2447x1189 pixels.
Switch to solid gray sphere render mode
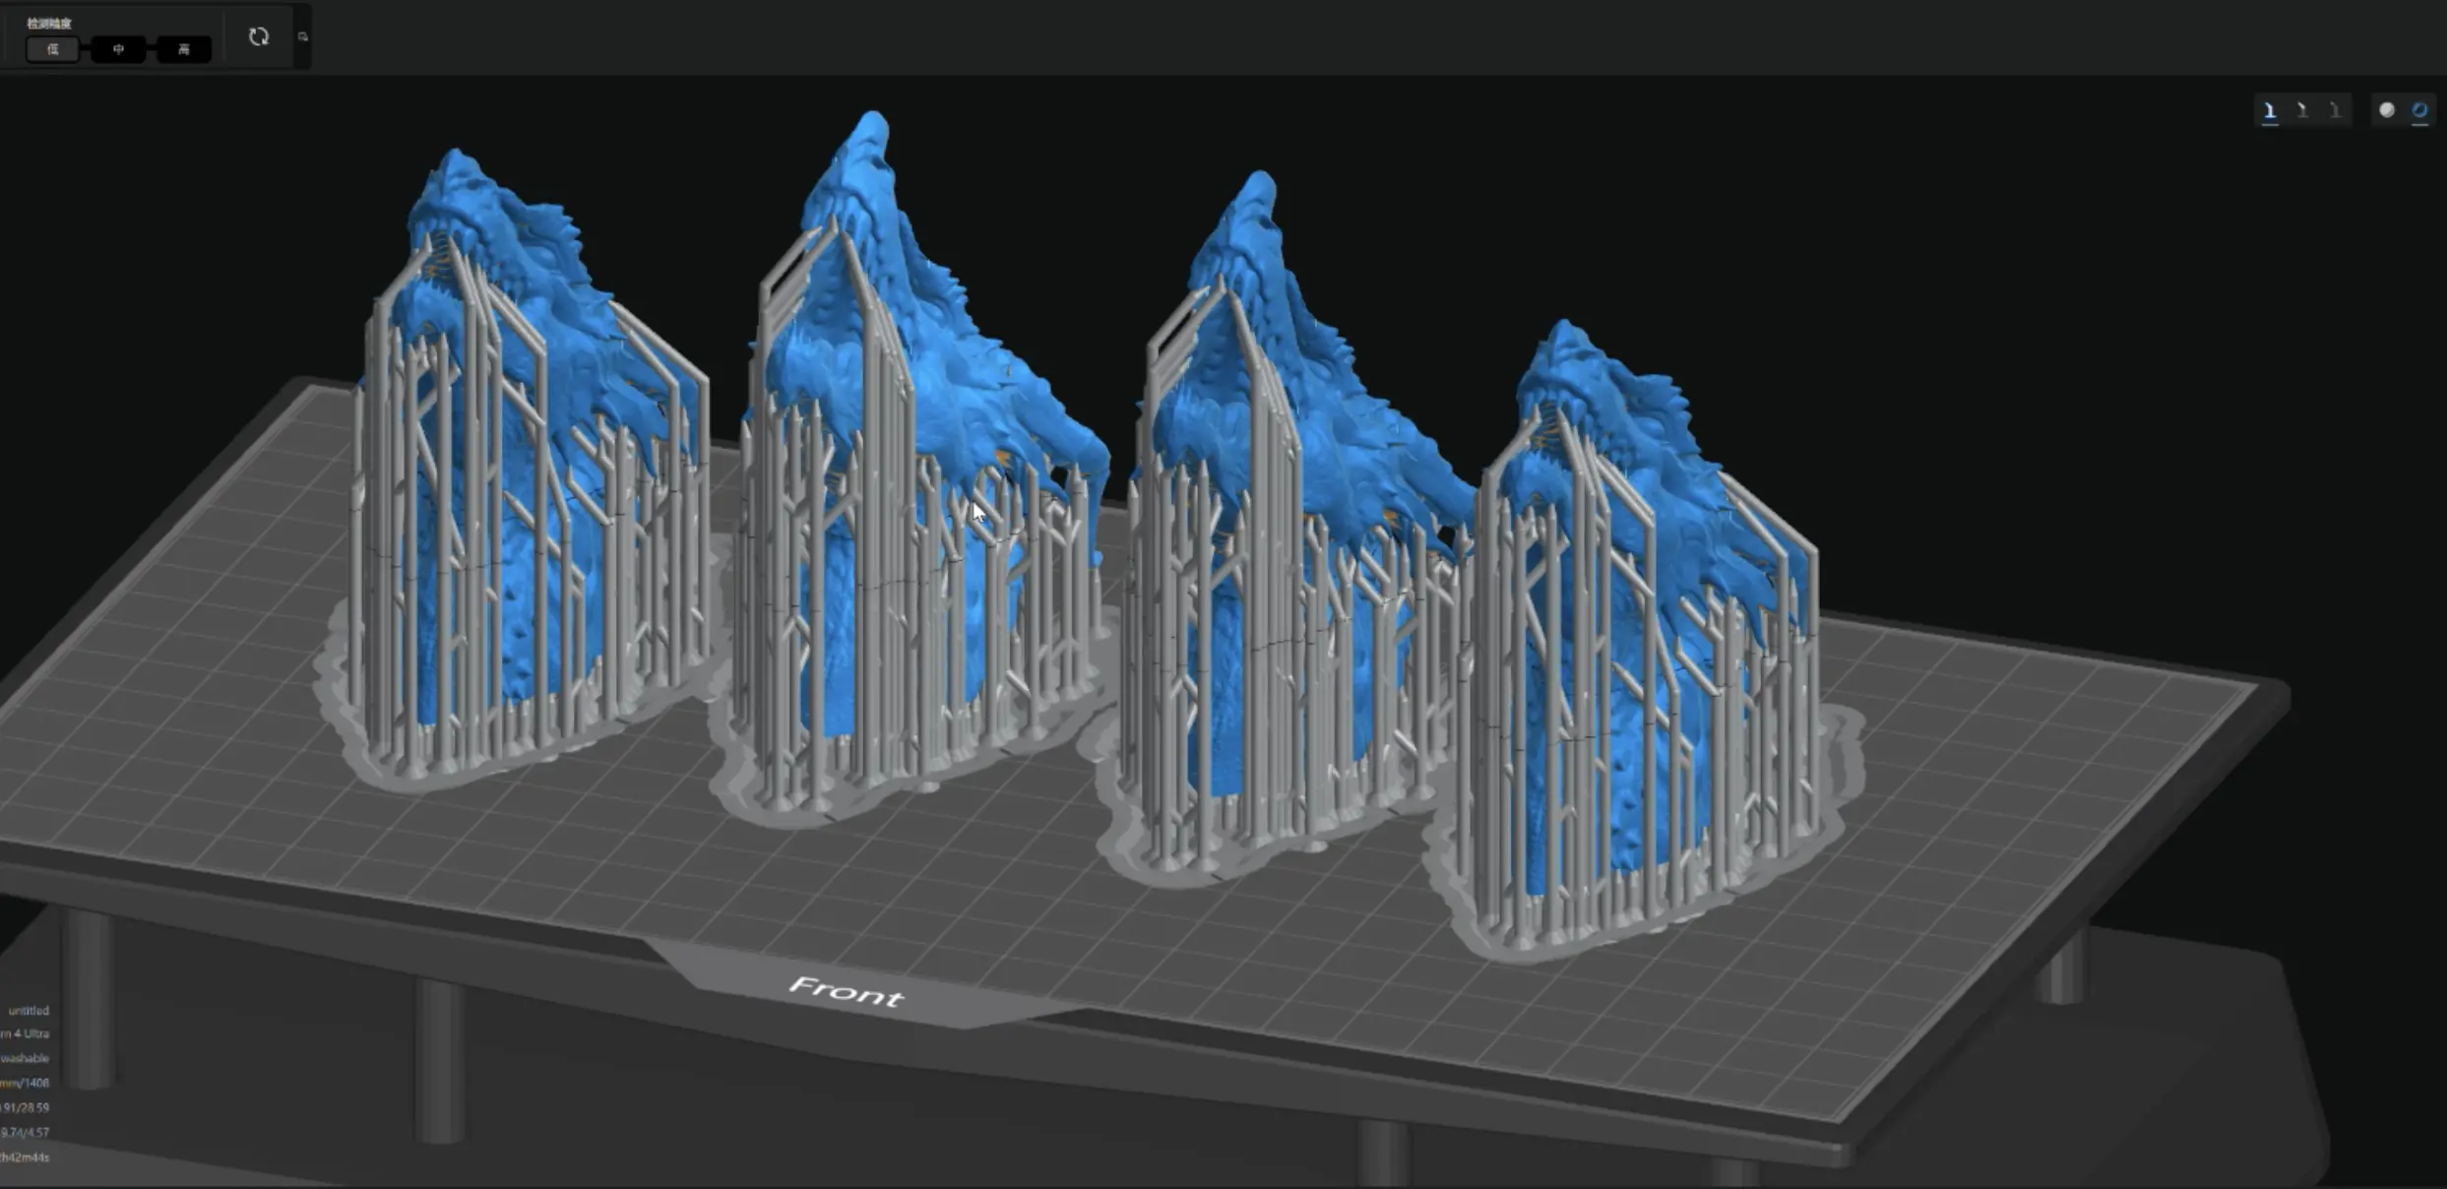(x=2387, y=110)
